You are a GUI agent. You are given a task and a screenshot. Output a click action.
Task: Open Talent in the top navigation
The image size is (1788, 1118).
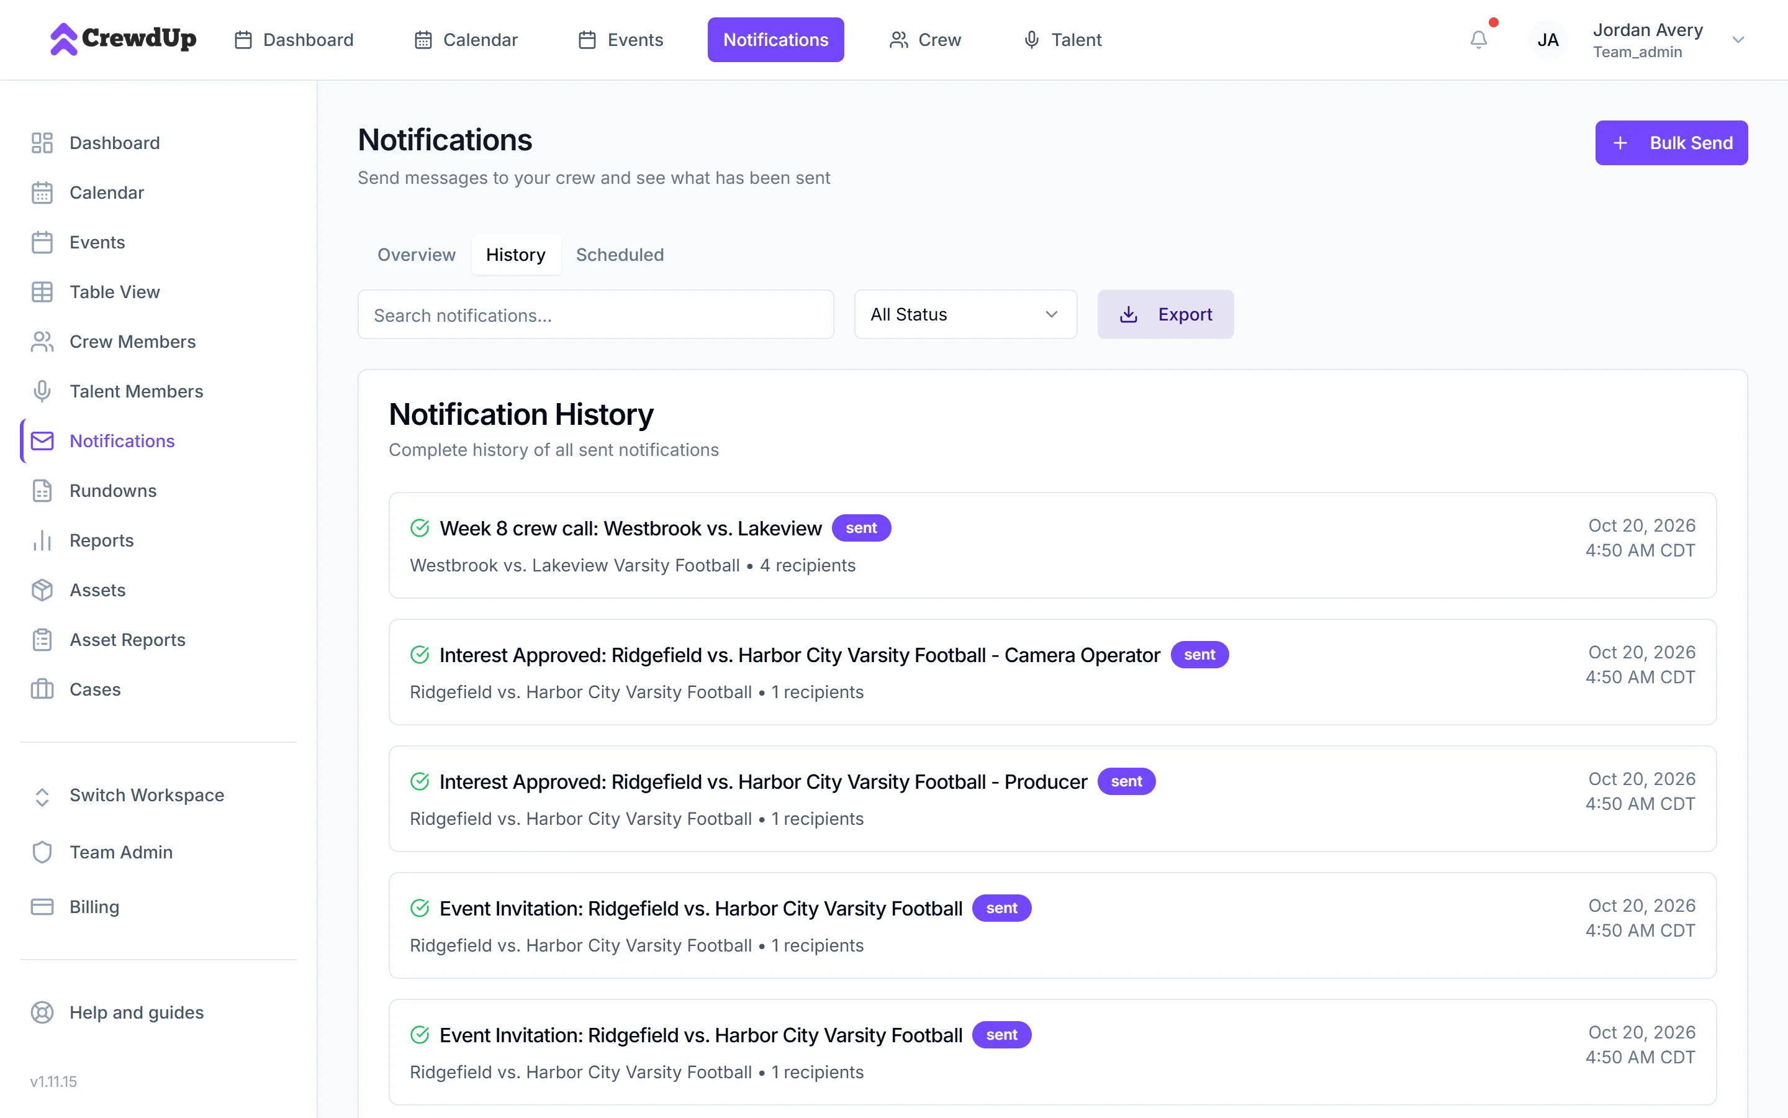(1062, 40)
